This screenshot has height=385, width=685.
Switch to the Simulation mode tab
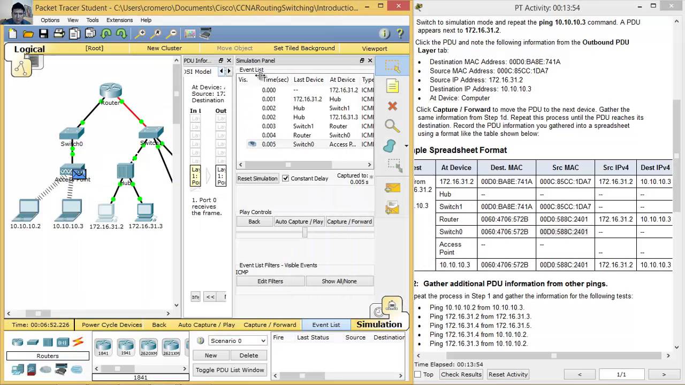tap(379, 325)
